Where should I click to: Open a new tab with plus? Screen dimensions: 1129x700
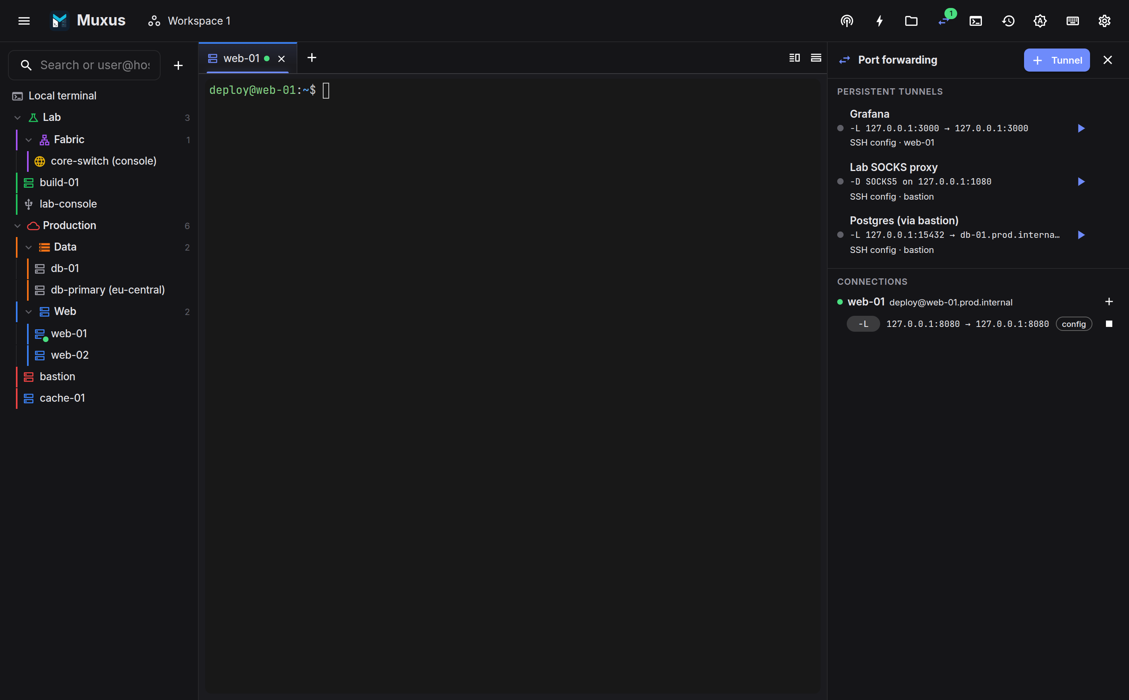point(312,58)
